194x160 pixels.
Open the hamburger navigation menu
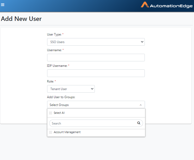(3, 5)
